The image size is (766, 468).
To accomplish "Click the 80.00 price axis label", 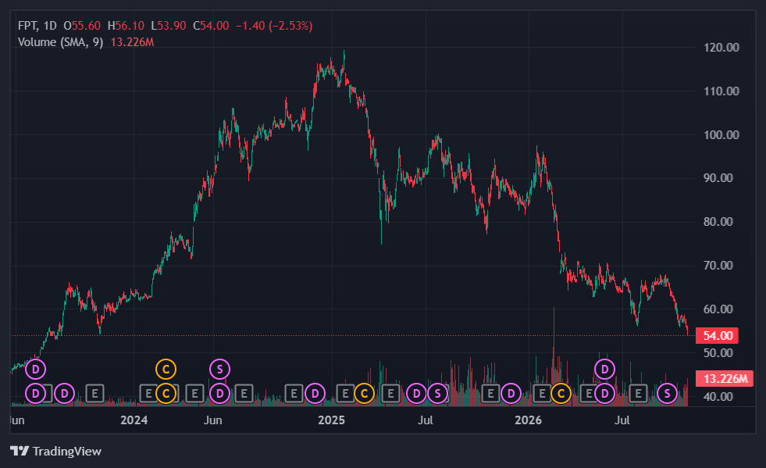I will [x=718, y=222].
